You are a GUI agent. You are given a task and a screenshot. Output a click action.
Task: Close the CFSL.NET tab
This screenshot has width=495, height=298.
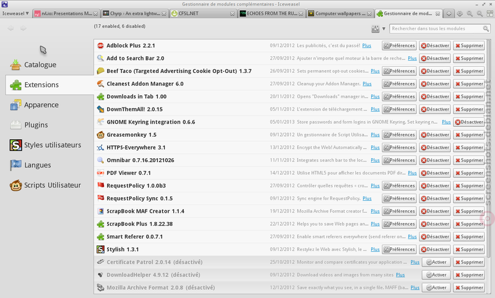[233, 14]
